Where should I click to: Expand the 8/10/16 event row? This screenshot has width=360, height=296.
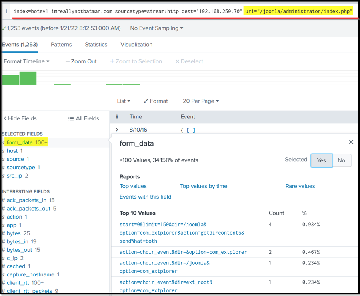coord(117,130)
